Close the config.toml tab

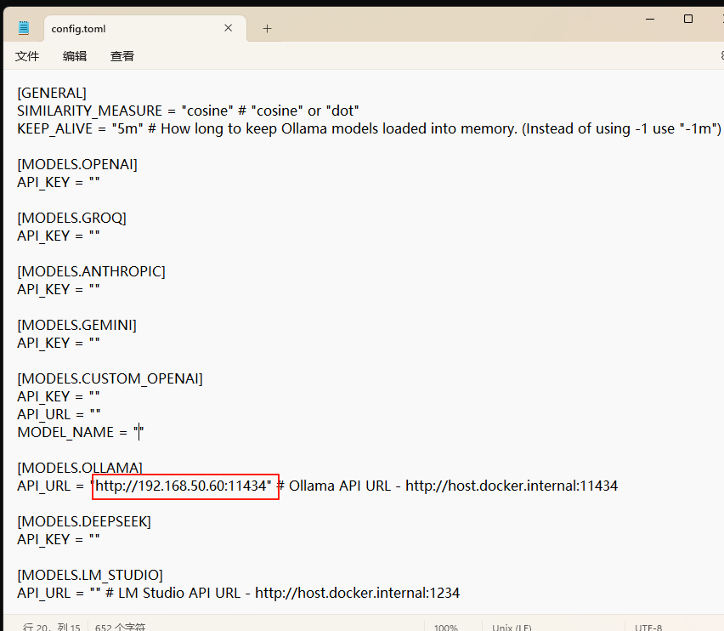pyautogui.click(x=228, y=28)
